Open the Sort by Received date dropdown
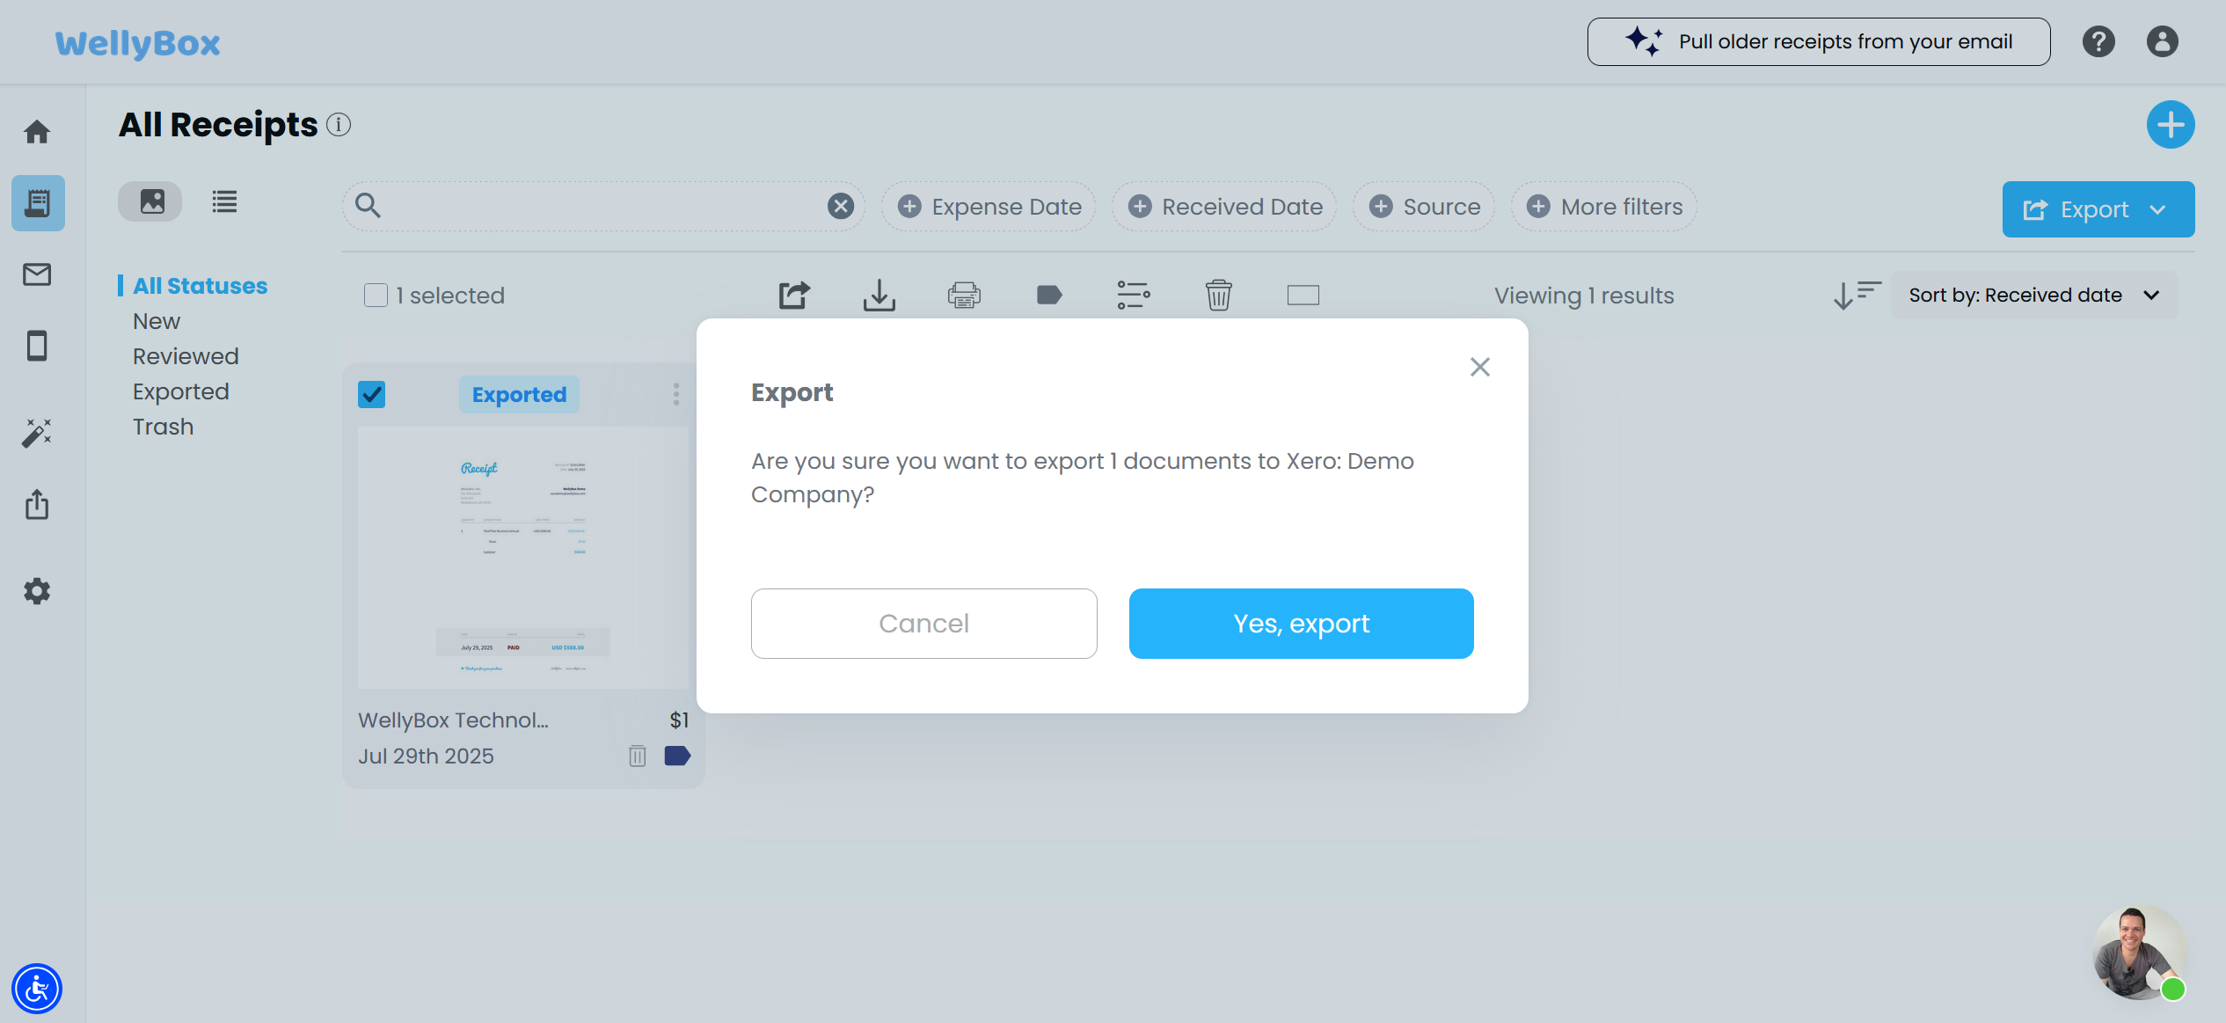2226x1023 pixels. [x=2035, y=295]
